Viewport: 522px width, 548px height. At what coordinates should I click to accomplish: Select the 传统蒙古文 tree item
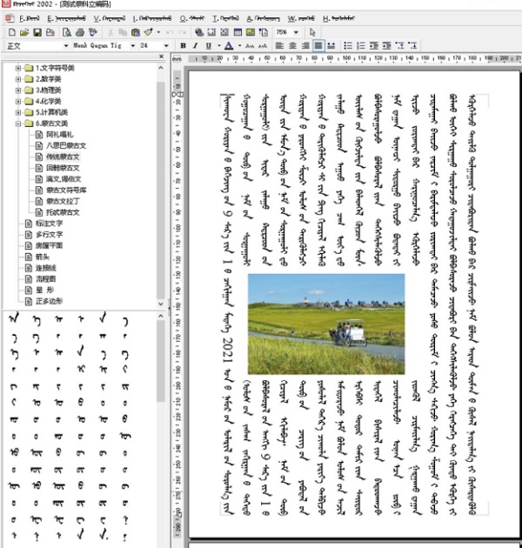(x=63, y=157)
